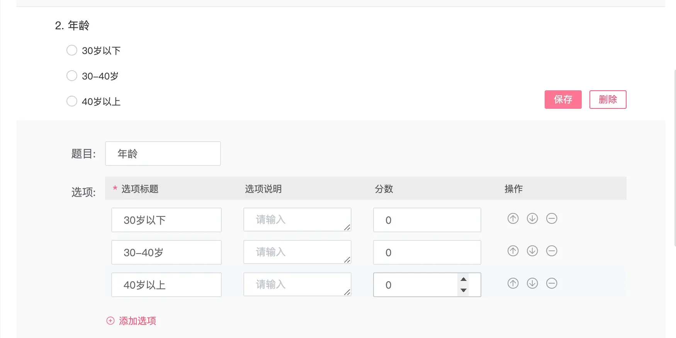Viewport: 676px width, 338px height.
Task: Increase the 40岁以上 score with up arrow
Action: (x=464, y=279)
